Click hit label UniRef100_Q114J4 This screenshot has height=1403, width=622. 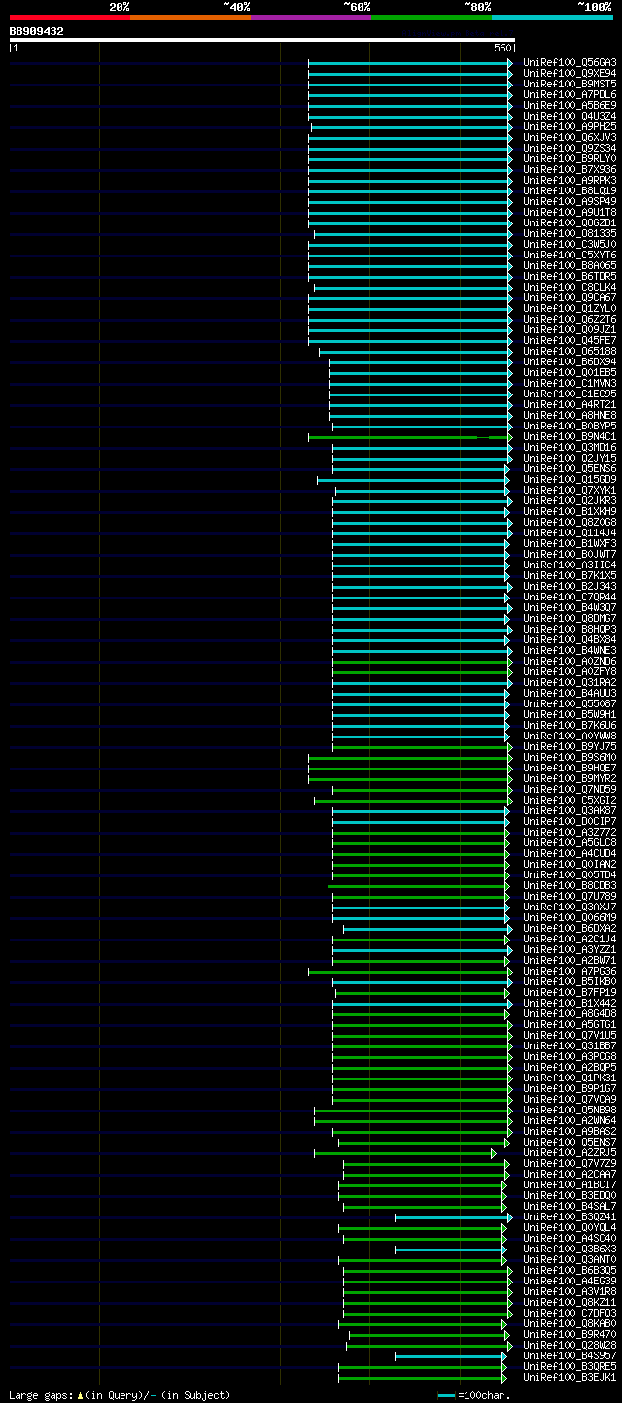point(570,533)
